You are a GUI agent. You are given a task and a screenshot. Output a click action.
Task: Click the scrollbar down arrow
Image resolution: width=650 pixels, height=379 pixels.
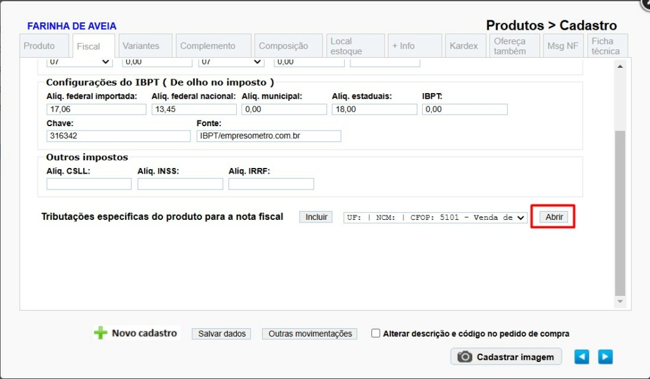[620, 302]
